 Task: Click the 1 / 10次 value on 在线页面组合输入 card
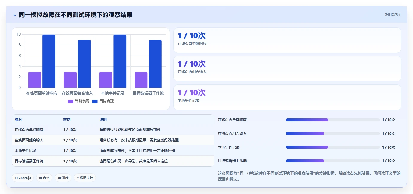click(192, 64)
